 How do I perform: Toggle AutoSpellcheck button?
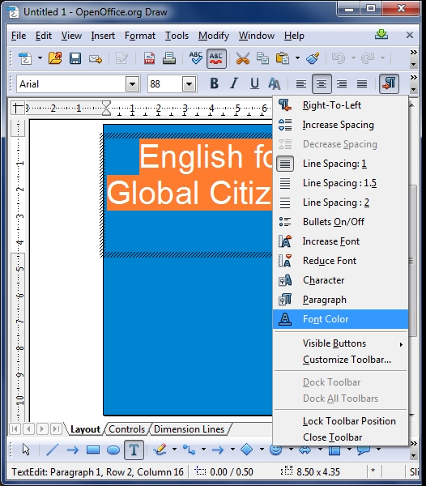216,58
